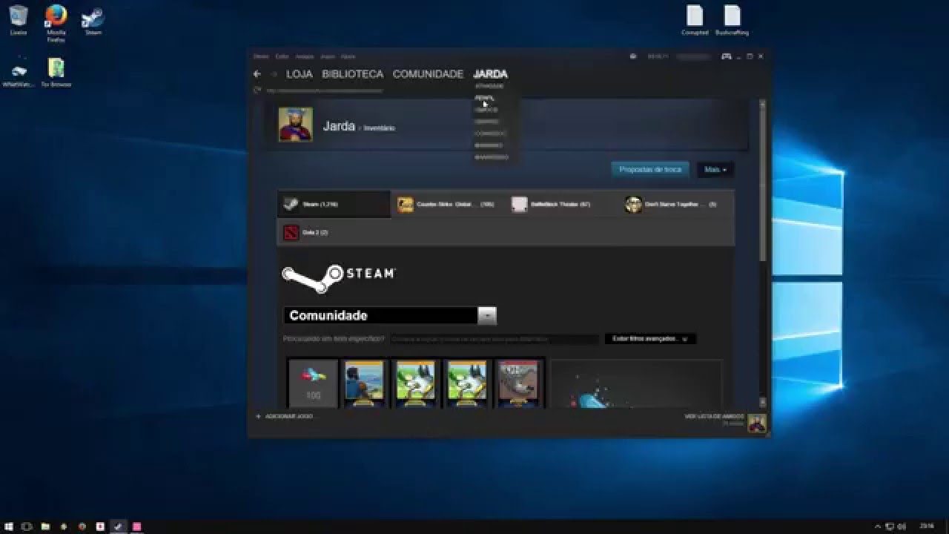Screen dimensions: 949x534
Task: Open the notifications icon in Steam's title bar
Action: [x=633, y=56]
